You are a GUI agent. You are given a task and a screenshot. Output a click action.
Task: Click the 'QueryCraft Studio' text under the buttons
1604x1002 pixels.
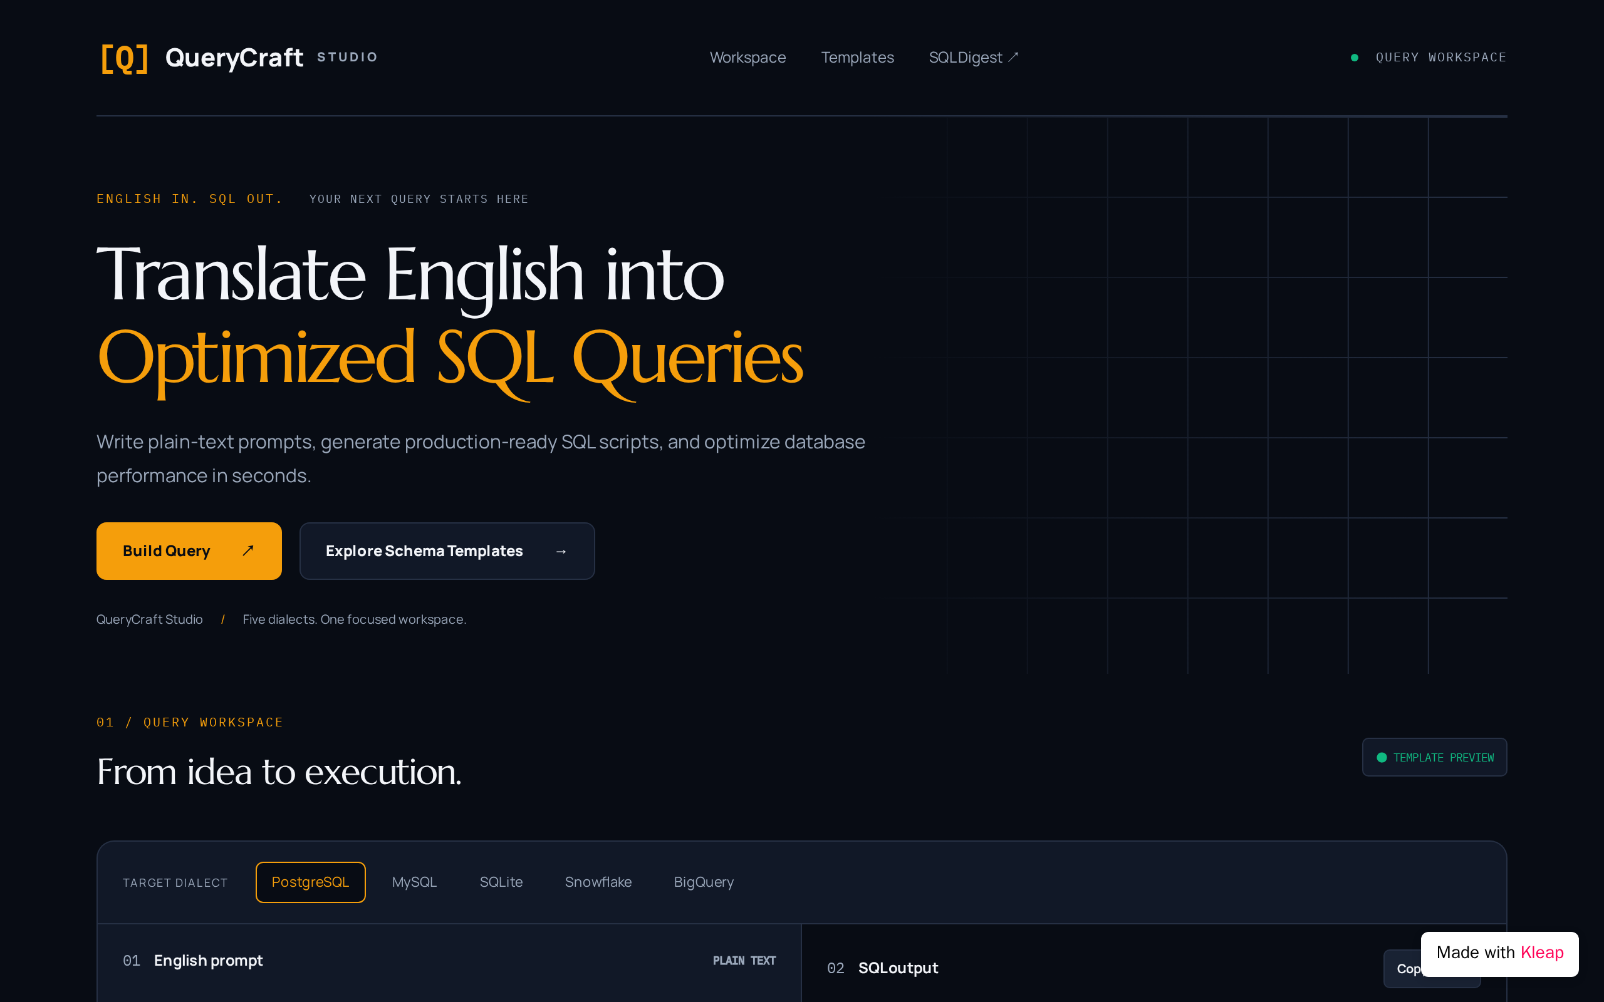point(149,619)
